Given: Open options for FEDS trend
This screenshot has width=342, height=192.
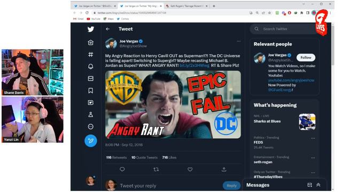Looking at the screenshot, I should click(313, 138).
